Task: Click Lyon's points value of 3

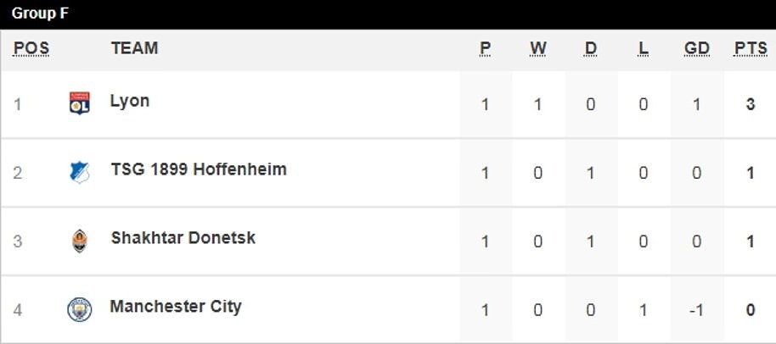Action: tap(751, 105)
